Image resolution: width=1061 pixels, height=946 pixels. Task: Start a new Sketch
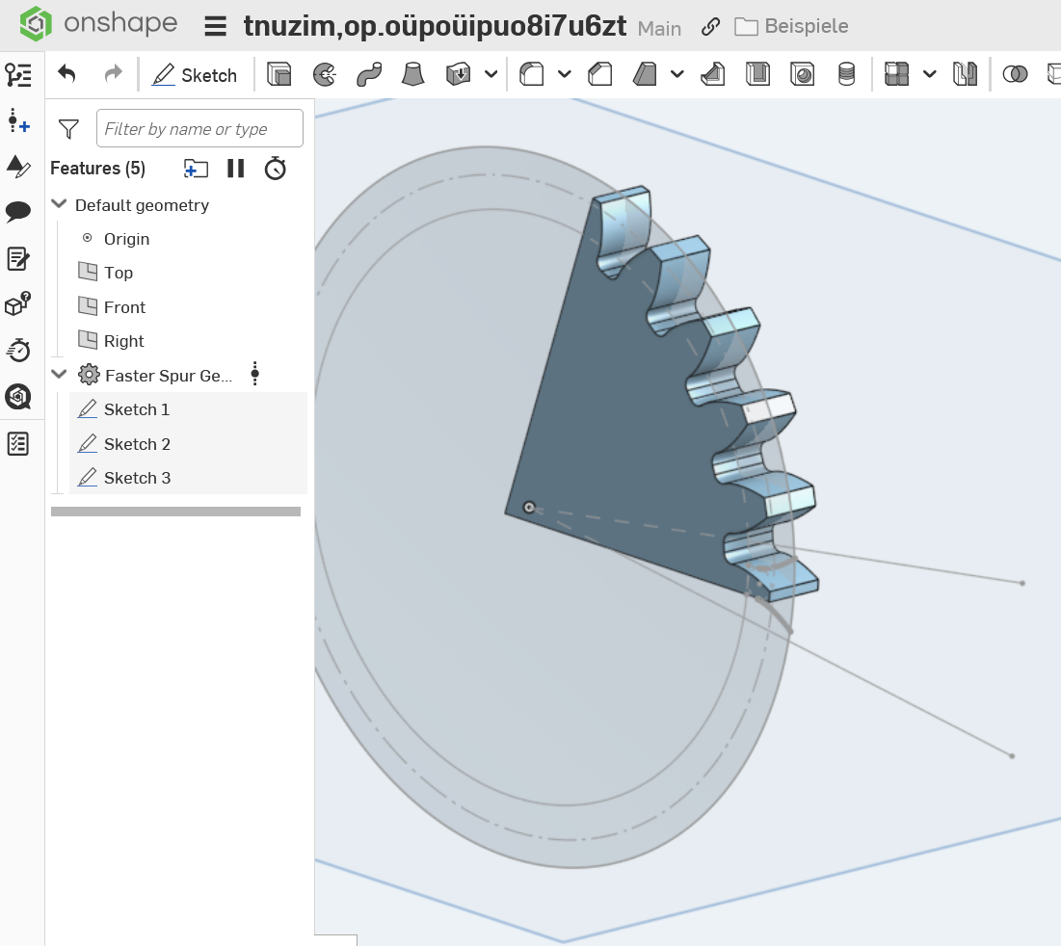[195, 74]
